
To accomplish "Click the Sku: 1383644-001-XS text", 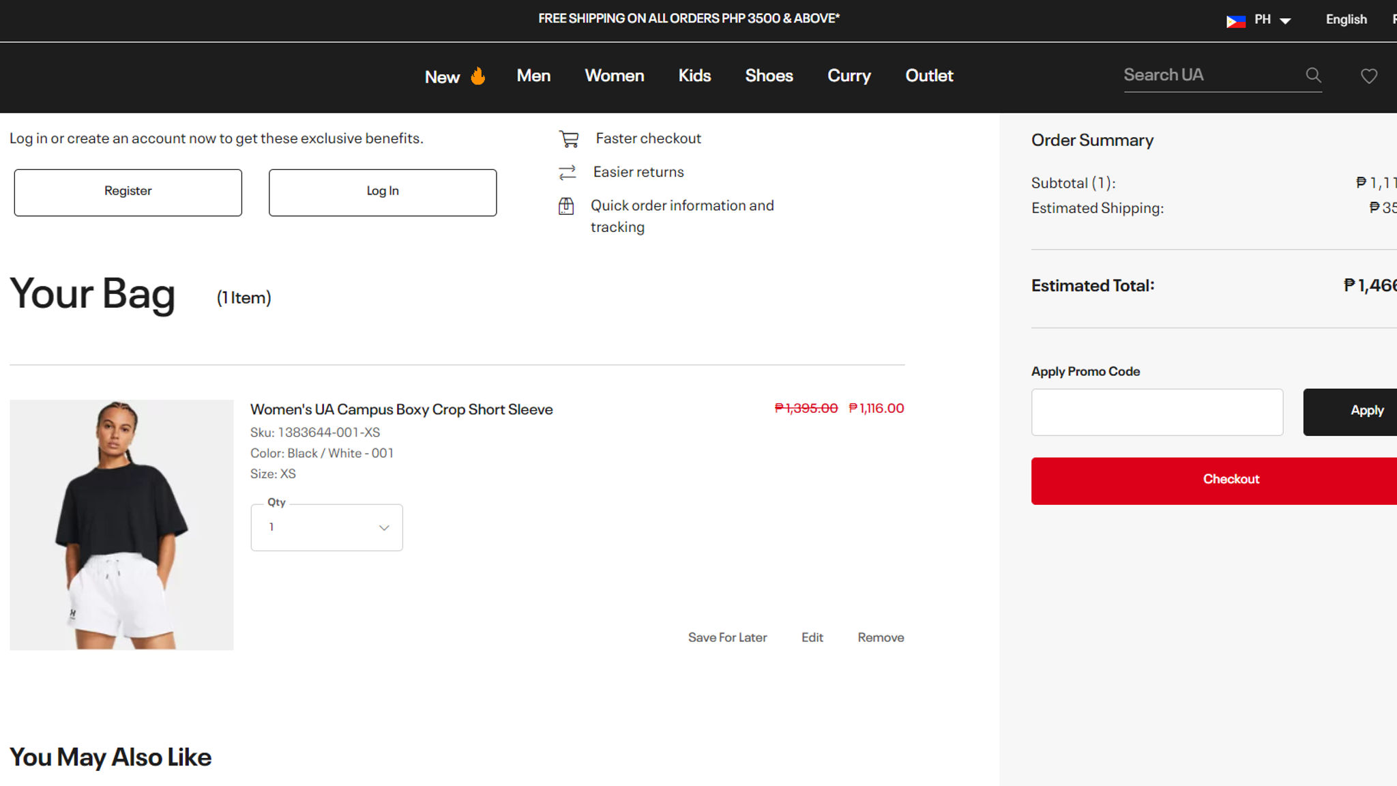I will point(315,433).
